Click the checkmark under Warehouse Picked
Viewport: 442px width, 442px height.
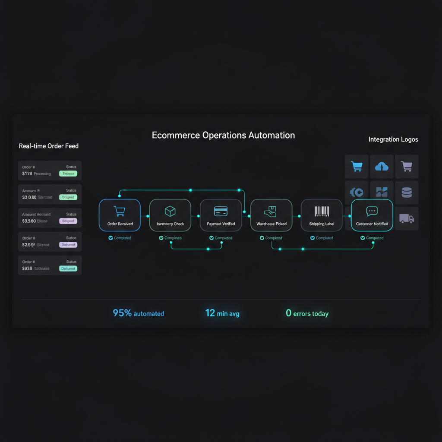[x=262, y=238]
